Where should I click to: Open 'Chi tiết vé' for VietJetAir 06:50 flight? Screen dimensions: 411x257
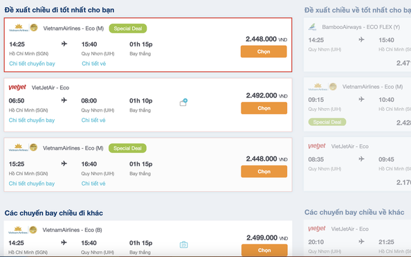[93, 121]
